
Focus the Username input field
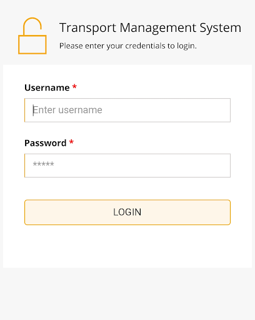click(x=127, y=110)
